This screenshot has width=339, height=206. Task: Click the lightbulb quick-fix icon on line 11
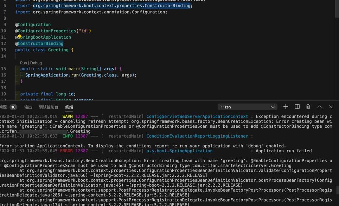[x=19, y=36]
